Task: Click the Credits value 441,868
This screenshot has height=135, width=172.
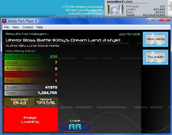Action: pos(159,9)
